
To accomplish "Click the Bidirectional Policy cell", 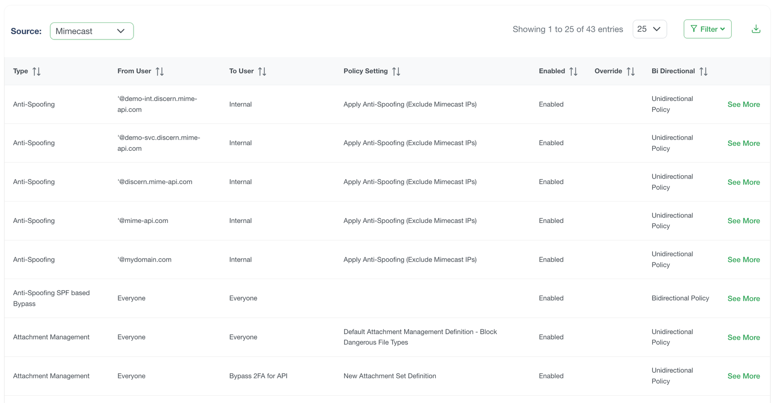I will coord(680,298).
